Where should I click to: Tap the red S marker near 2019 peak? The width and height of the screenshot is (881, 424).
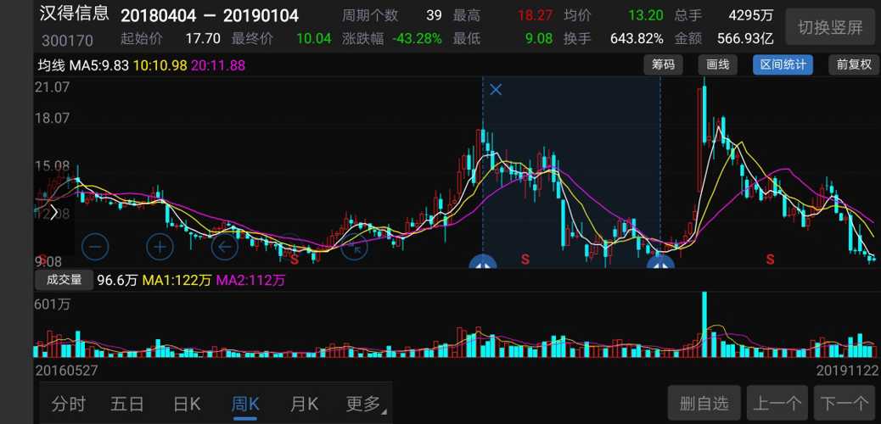(771, 259)
